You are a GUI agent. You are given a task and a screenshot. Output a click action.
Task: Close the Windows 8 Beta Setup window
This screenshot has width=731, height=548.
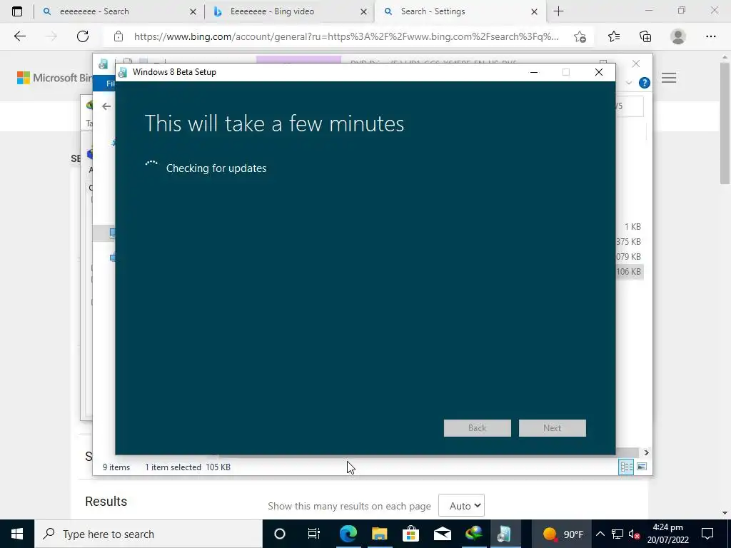pos(599,72)
